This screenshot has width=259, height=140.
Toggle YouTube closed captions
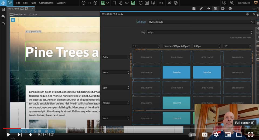pyautogui.click(x=205, y=135)
